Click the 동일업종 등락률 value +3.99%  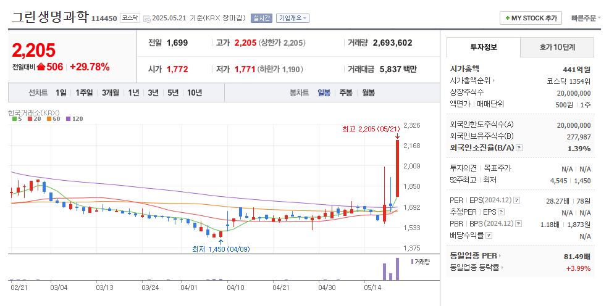pos(578,268)
